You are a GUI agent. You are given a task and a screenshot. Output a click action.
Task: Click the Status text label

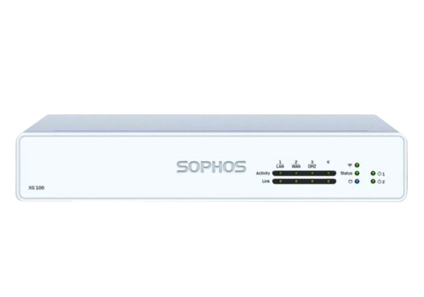coord(346,173)
